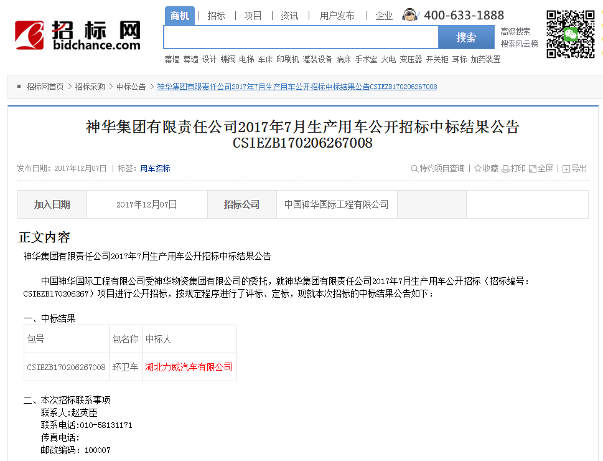This screenshot has width=603, height=461.
Task: Click the hot keyword 手术室
Action: (x=366, y=59)
